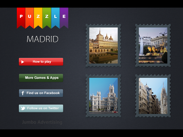Select the white Cibeles Palace puzzle stamp
The width and height of the screenshot is (183, 137).
104,96
